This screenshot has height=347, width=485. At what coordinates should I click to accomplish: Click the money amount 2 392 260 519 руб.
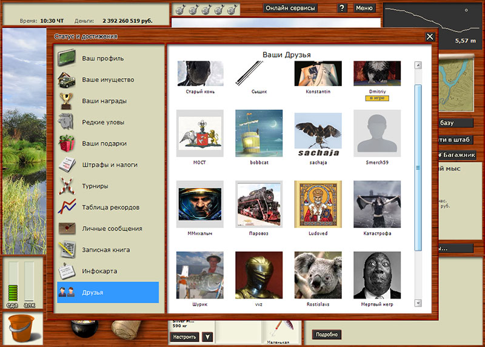127,21
